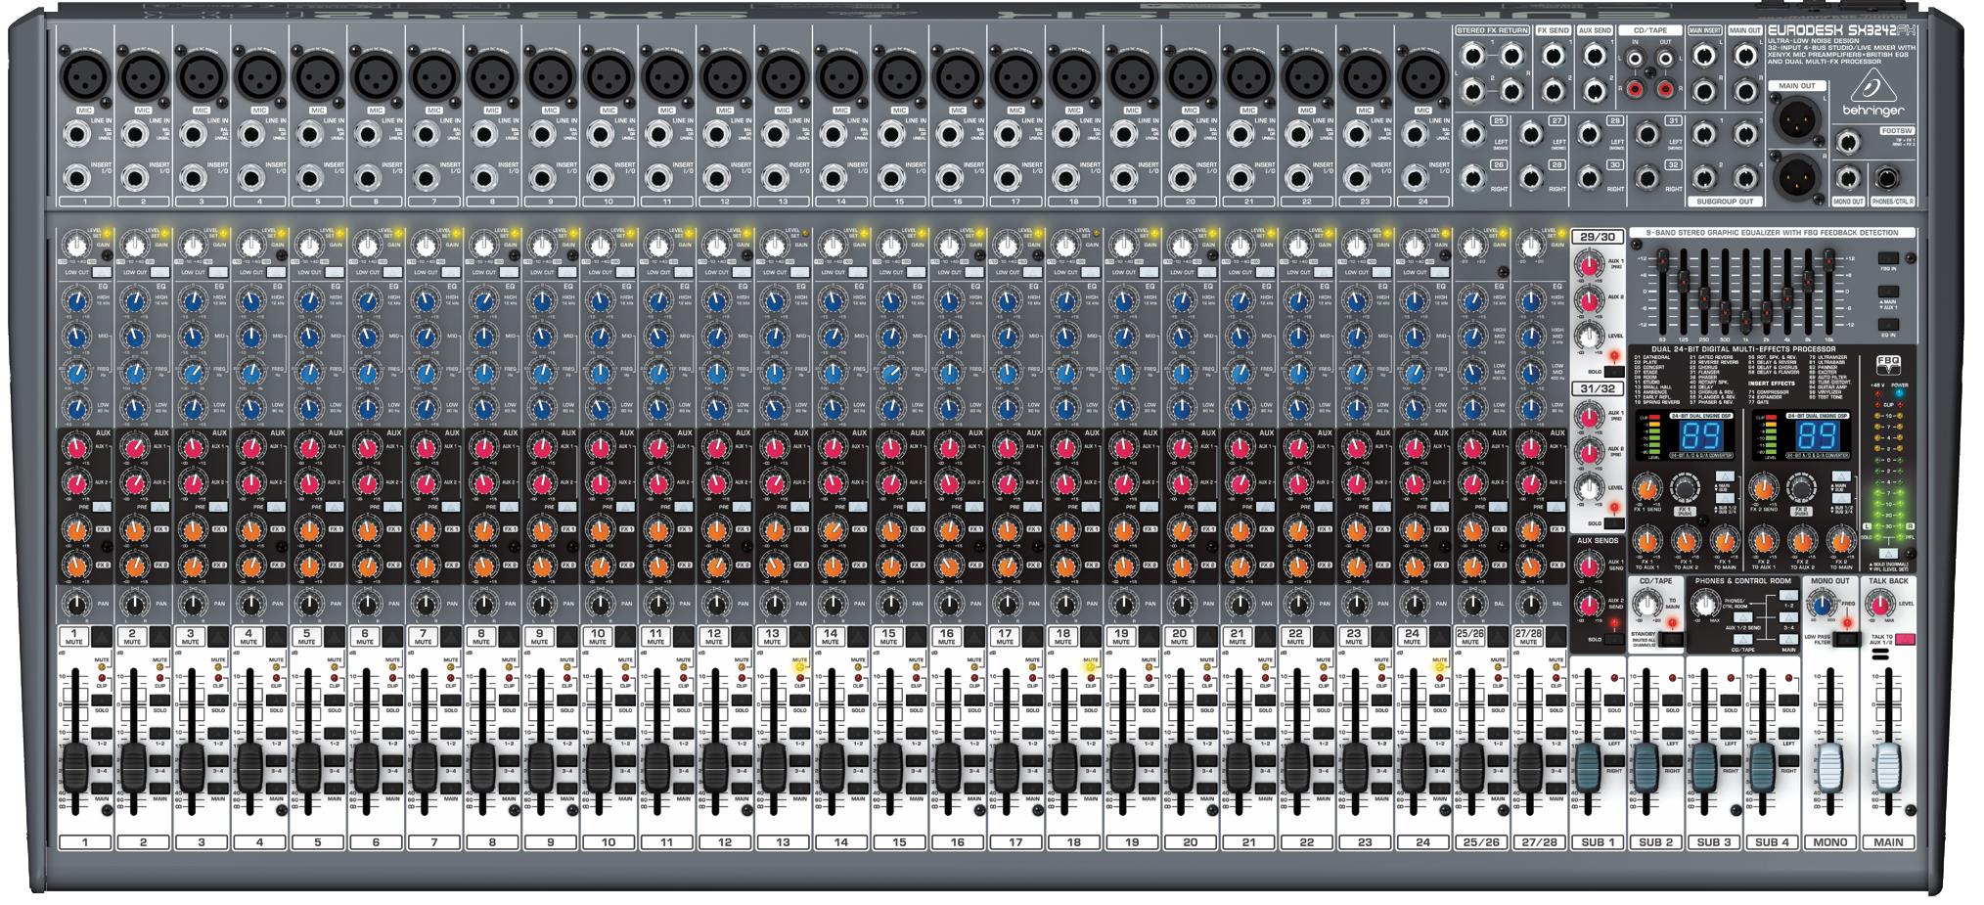The image size is (1984, 905).
Task: Click the input 32 Right jack
Action: coord(1647,178)
